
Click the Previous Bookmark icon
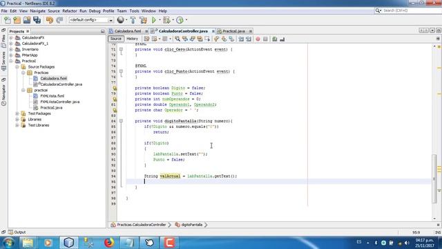(216, 39)
